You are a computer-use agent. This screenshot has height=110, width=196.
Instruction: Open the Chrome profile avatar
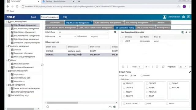(x=184, y=6)
